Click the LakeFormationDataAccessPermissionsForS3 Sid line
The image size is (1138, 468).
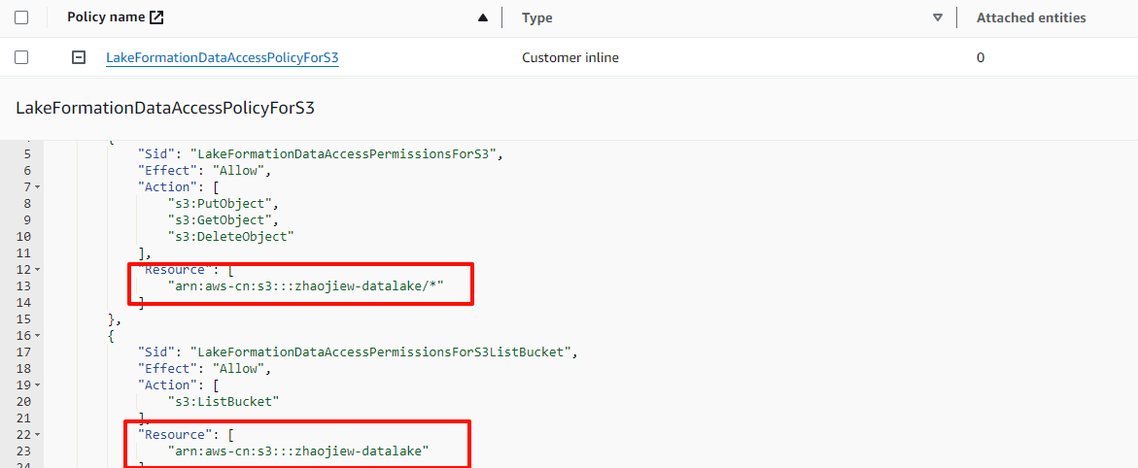click(x=320, y=153)
